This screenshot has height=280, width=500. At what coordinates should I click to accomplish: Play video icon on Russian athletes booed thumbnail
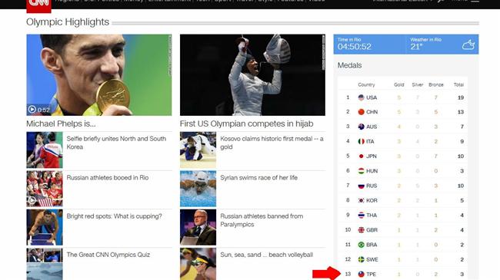point(32,200)
